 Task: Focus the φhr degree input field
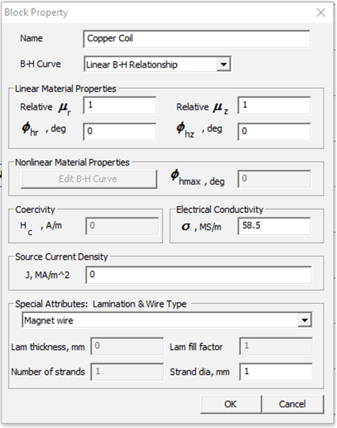point(120,131)
